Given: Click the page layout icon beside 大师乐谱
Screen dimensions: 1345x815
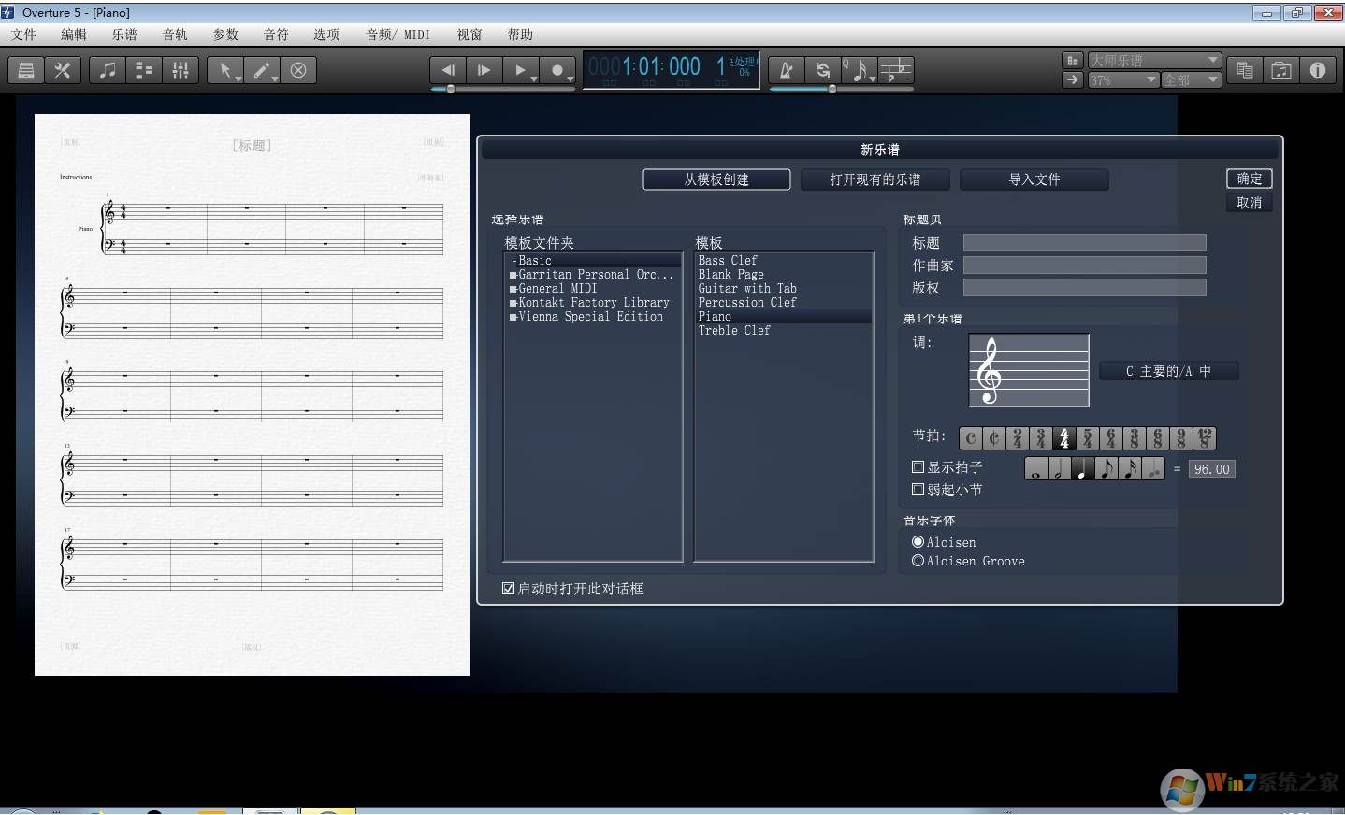Looking at the screenshot, I should pyautogui.click(x=1072, y=61).
